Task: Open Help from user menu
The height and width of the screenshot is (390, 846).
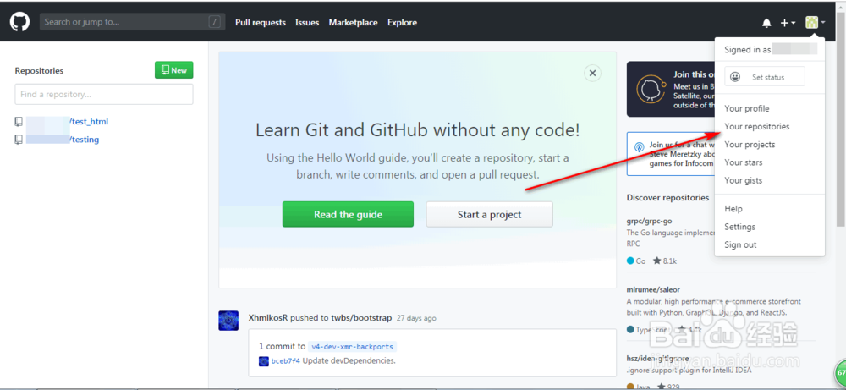Action: [x=733, y=209]
